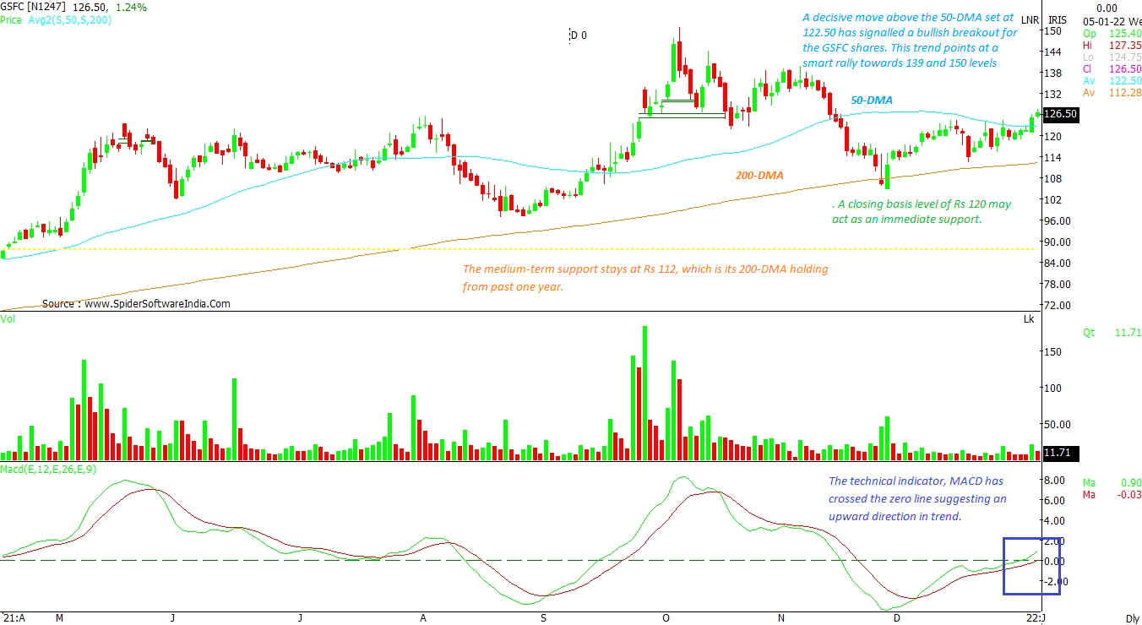This screenshot has height=625, width=1142.
Task: Click the 50-DMA line label
Action: coord(871,100)
